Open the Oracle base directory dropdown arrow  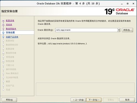[x=119, y=30]
